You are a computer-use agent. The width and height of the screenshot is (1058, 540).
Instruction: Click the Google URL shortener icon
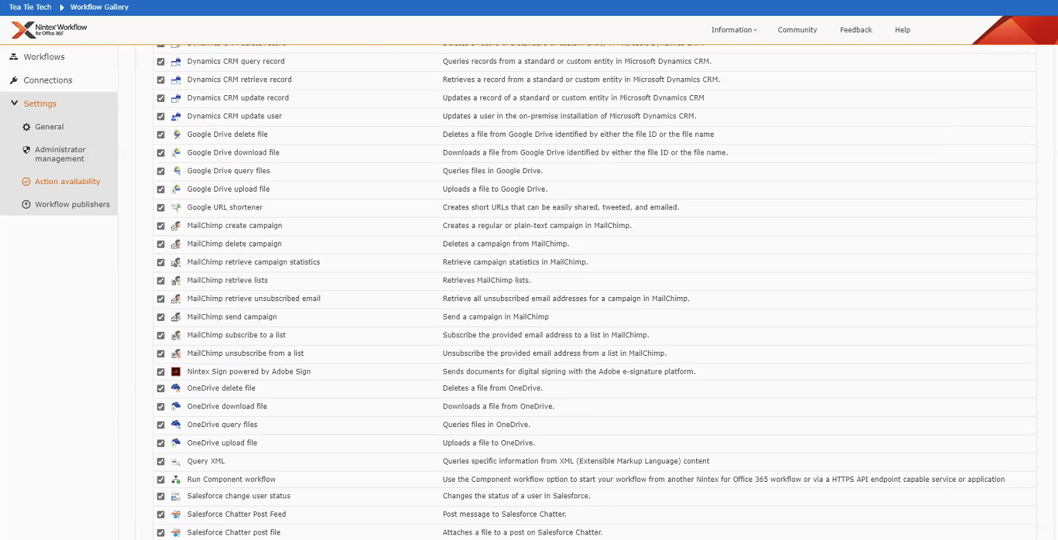pos(176,207)
